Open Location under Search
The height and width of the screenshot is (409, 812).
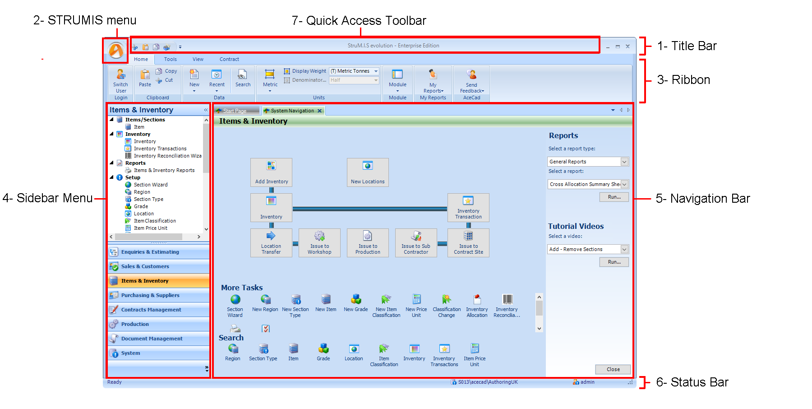click(x=354, y=352)
